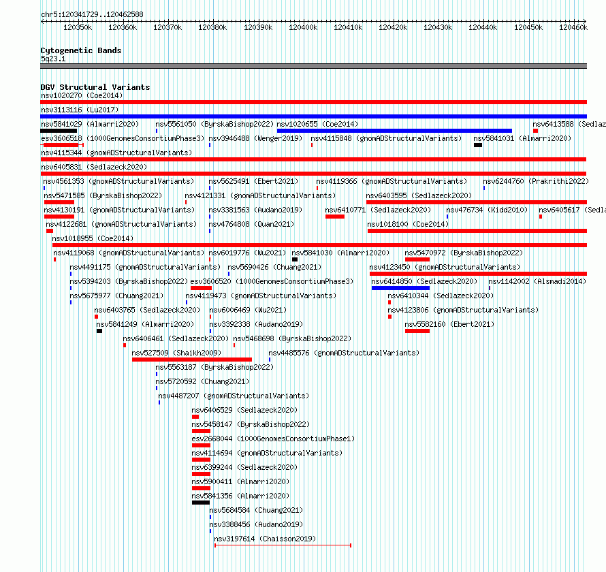This screenshot has height=572, width=606.
Task: Select nsv6405831 (Sedlazeck2020) variant
Action: click(94, 167)
